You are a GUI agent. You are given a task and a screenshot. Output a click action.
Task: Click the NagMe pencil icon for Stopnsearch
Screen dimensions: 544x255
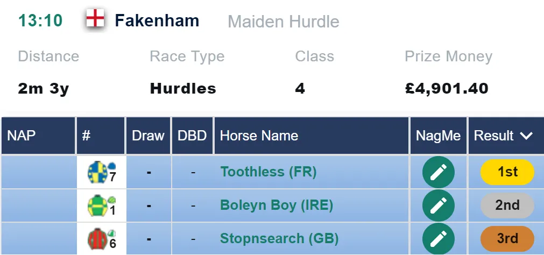pyautogui.click(x=438, y=239)
